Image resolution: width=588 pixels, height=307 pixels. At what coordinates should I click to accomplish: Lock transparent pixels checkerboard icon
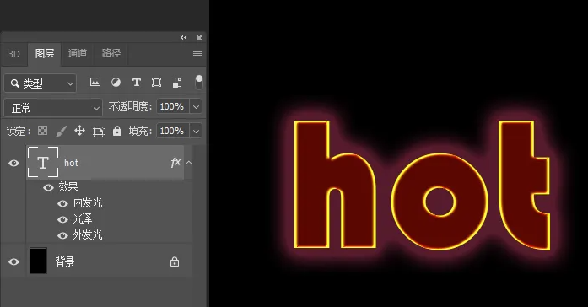tap(43, 131)
